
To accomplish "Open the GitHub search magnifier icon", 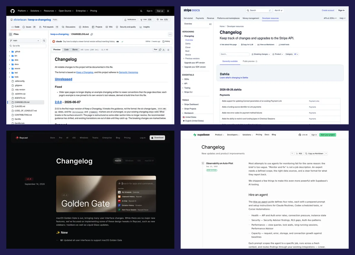I will click(141, 11).
